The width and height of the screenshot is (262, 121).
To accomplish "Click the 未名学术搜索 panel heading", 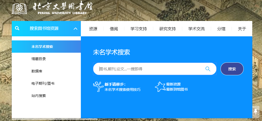I will click(112, 52).
